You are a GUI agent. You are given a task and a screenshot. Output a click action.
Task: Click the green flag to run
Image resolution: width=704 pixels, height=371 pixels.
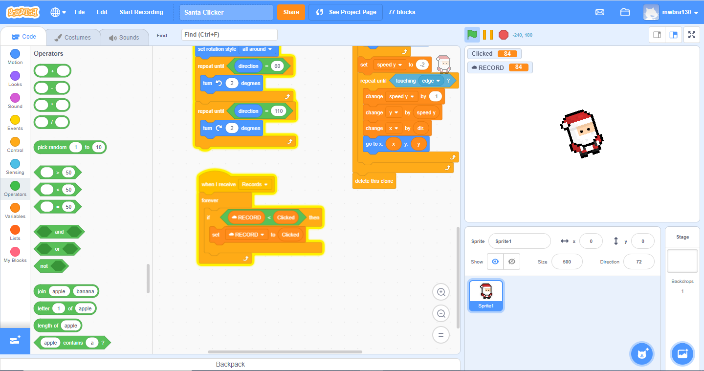[472, 35]
